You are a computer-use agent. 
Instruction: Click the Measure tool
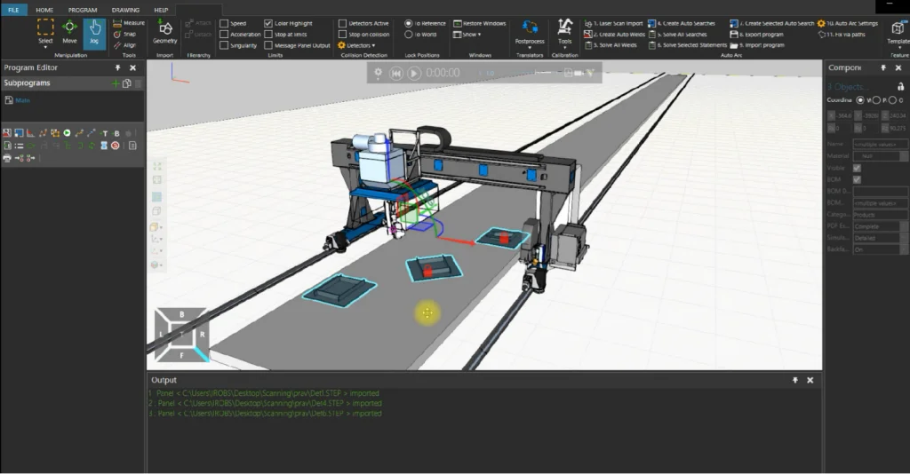coord(130,23)
